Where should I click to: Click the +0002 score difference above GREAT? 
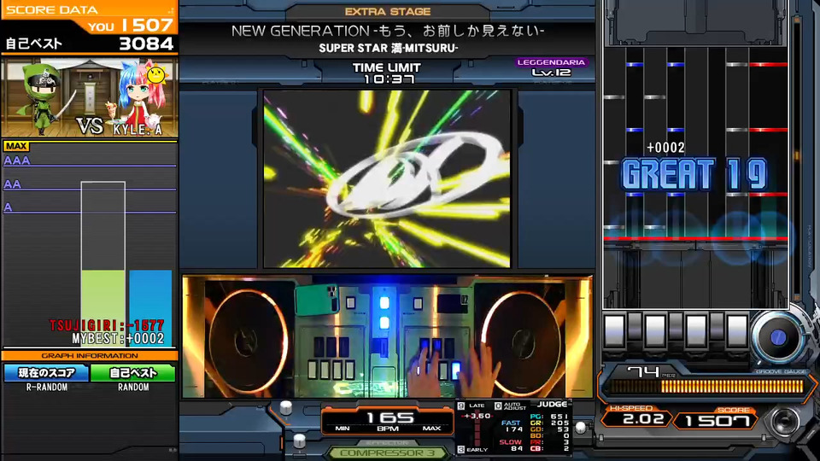click(x=665, y=148)
